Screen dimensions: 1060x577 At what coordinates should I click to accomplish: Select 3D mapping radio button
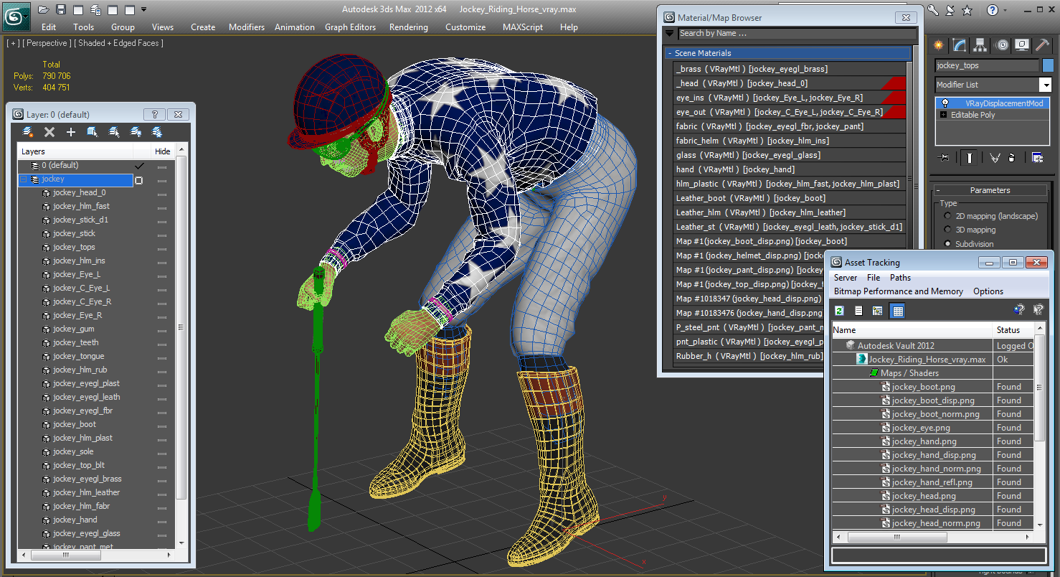pos(948,230)
